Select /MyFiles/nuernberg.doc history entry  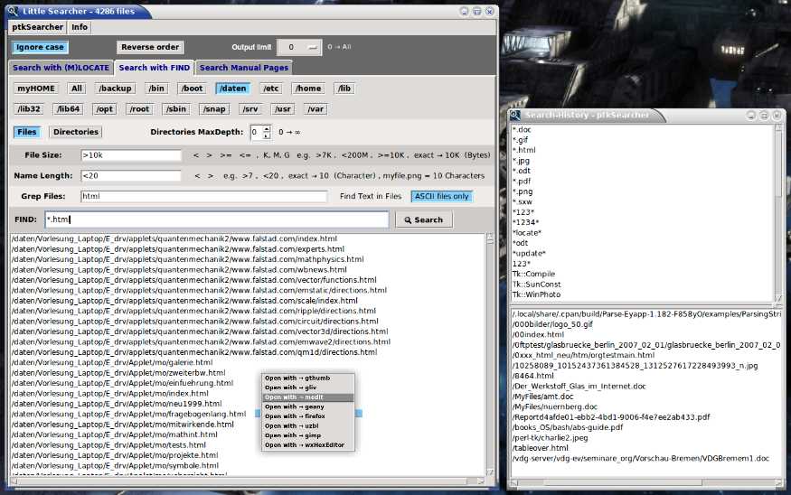[554, 406]
